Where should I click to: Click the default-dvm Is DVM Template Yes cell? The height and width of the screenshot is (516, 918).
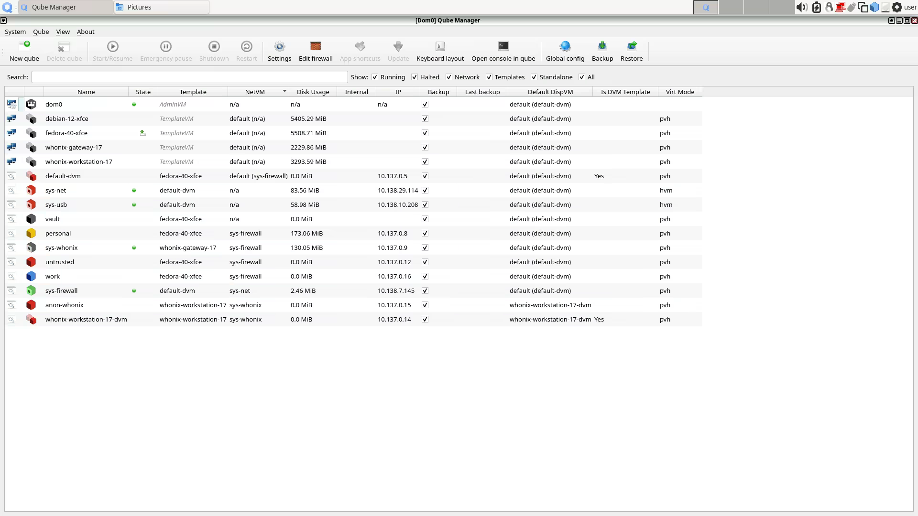(x=599, y=176)
